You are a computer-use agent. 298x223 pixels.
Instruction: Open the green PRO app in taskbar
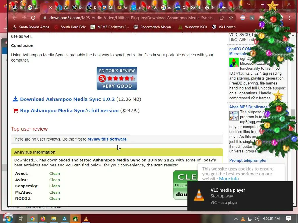coord(75,219)
